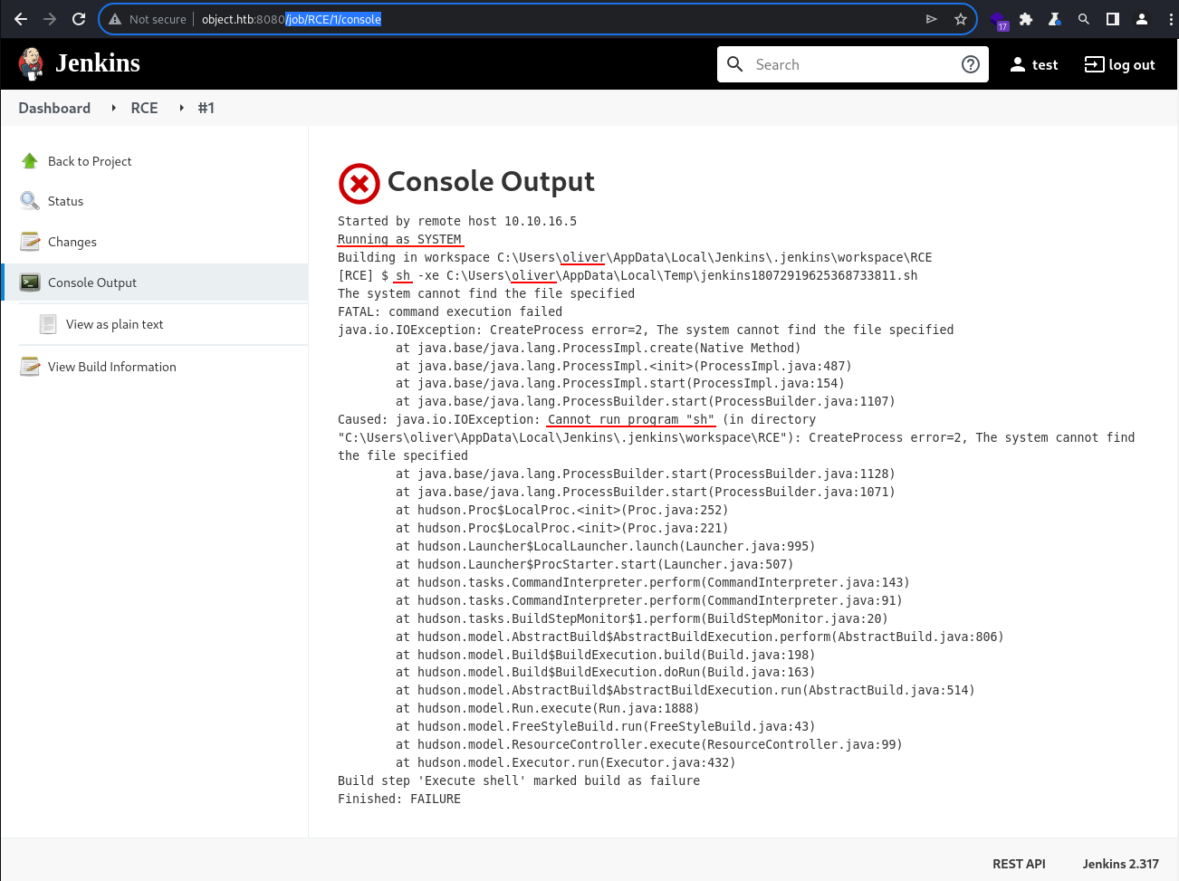Image resolution: width=1179 pixels, height=881 pixels.
Task: Open the REST API footer link
Action: pyautogui.click(x=1019, y=864)
